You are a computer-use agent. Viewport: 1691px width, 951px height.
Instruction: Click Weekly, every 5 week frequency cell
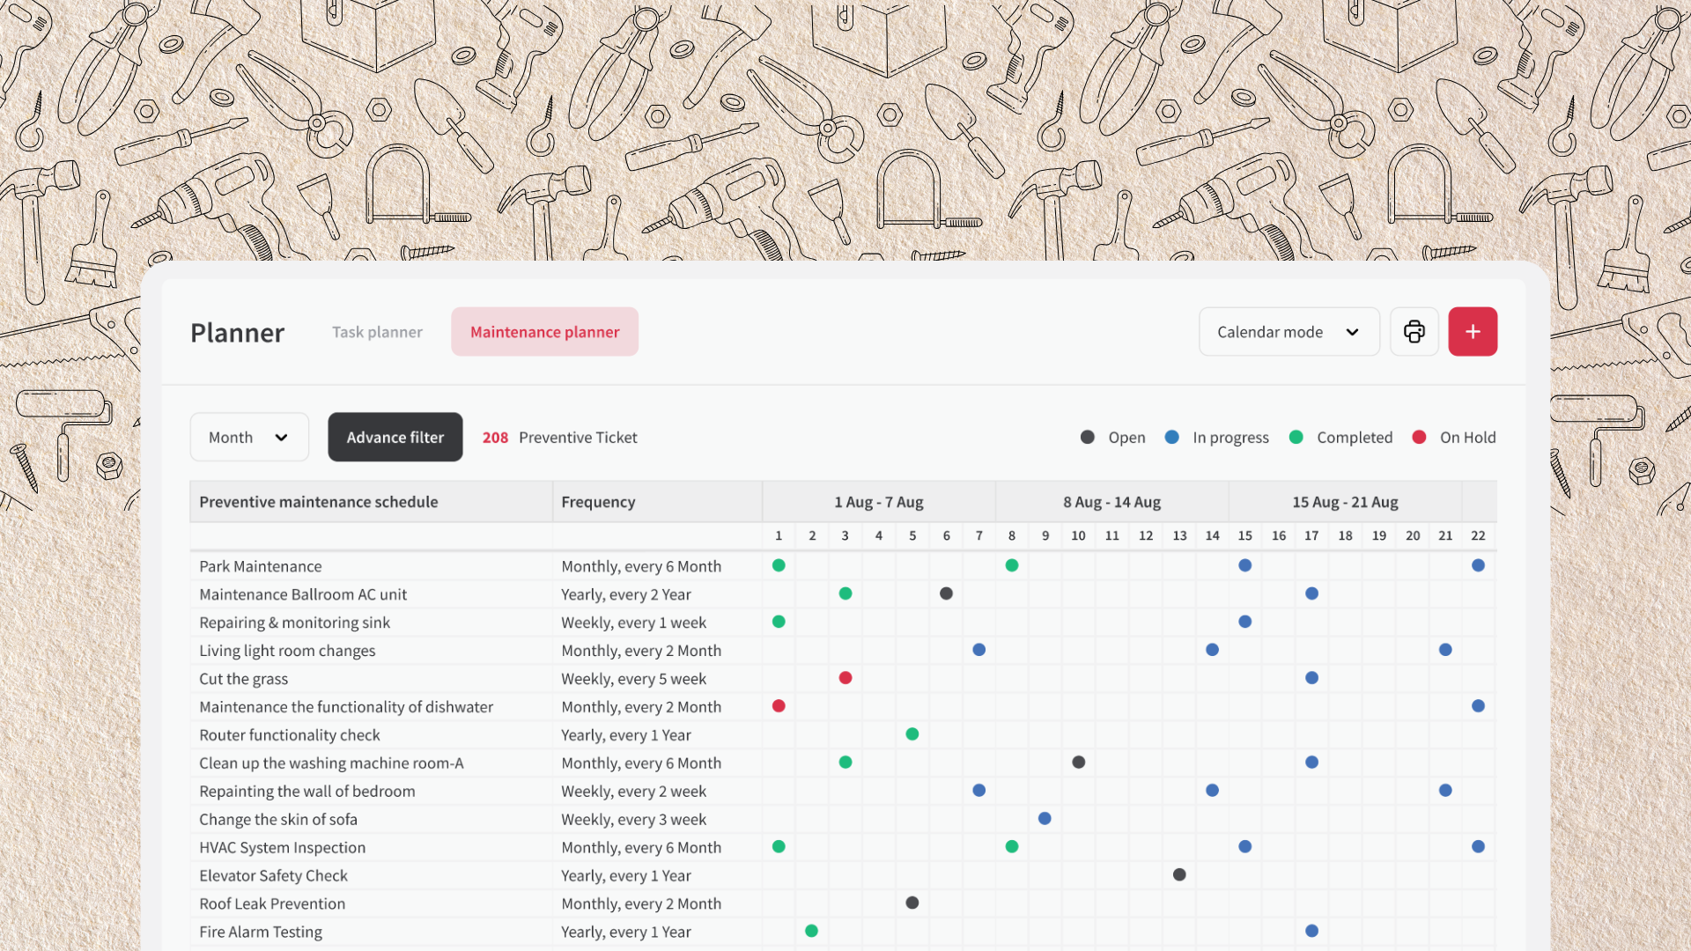[634, 679]
